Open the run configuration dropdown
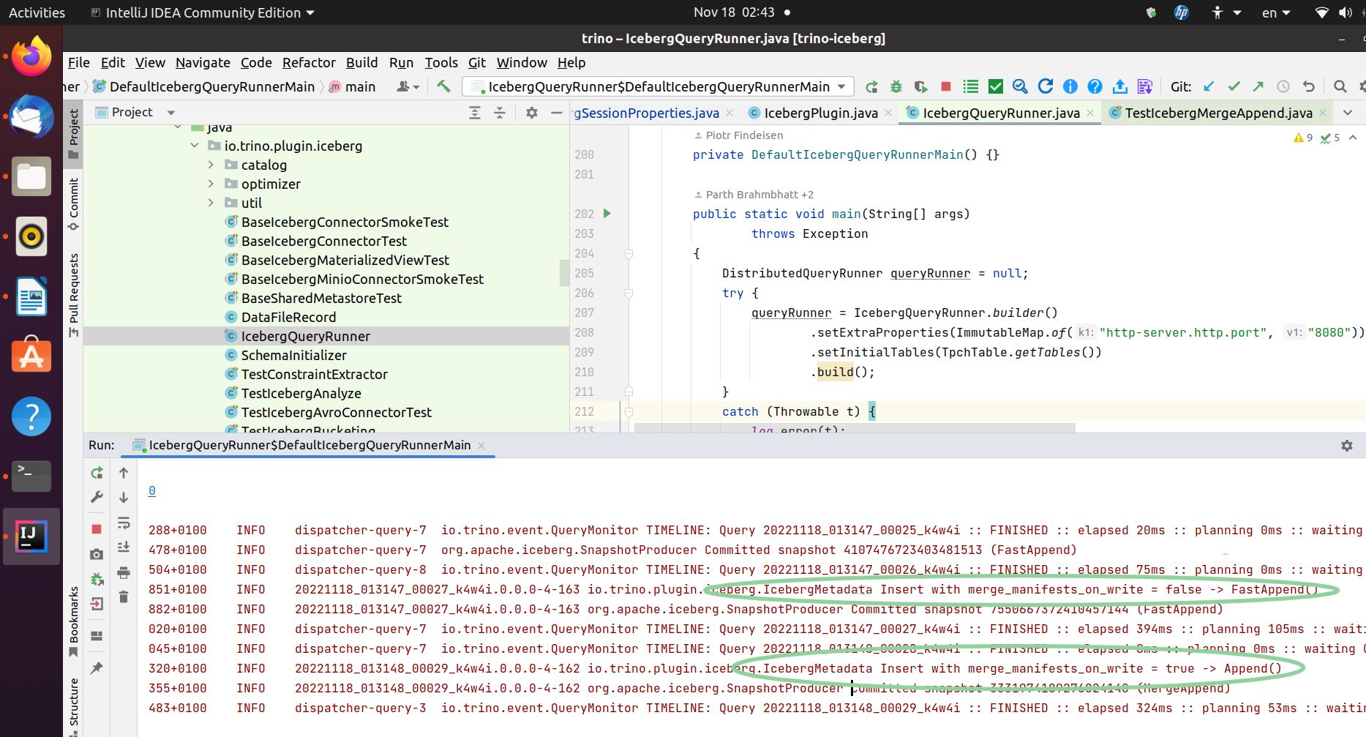Viewport: 1366px width, 737px height. [658, 87]
